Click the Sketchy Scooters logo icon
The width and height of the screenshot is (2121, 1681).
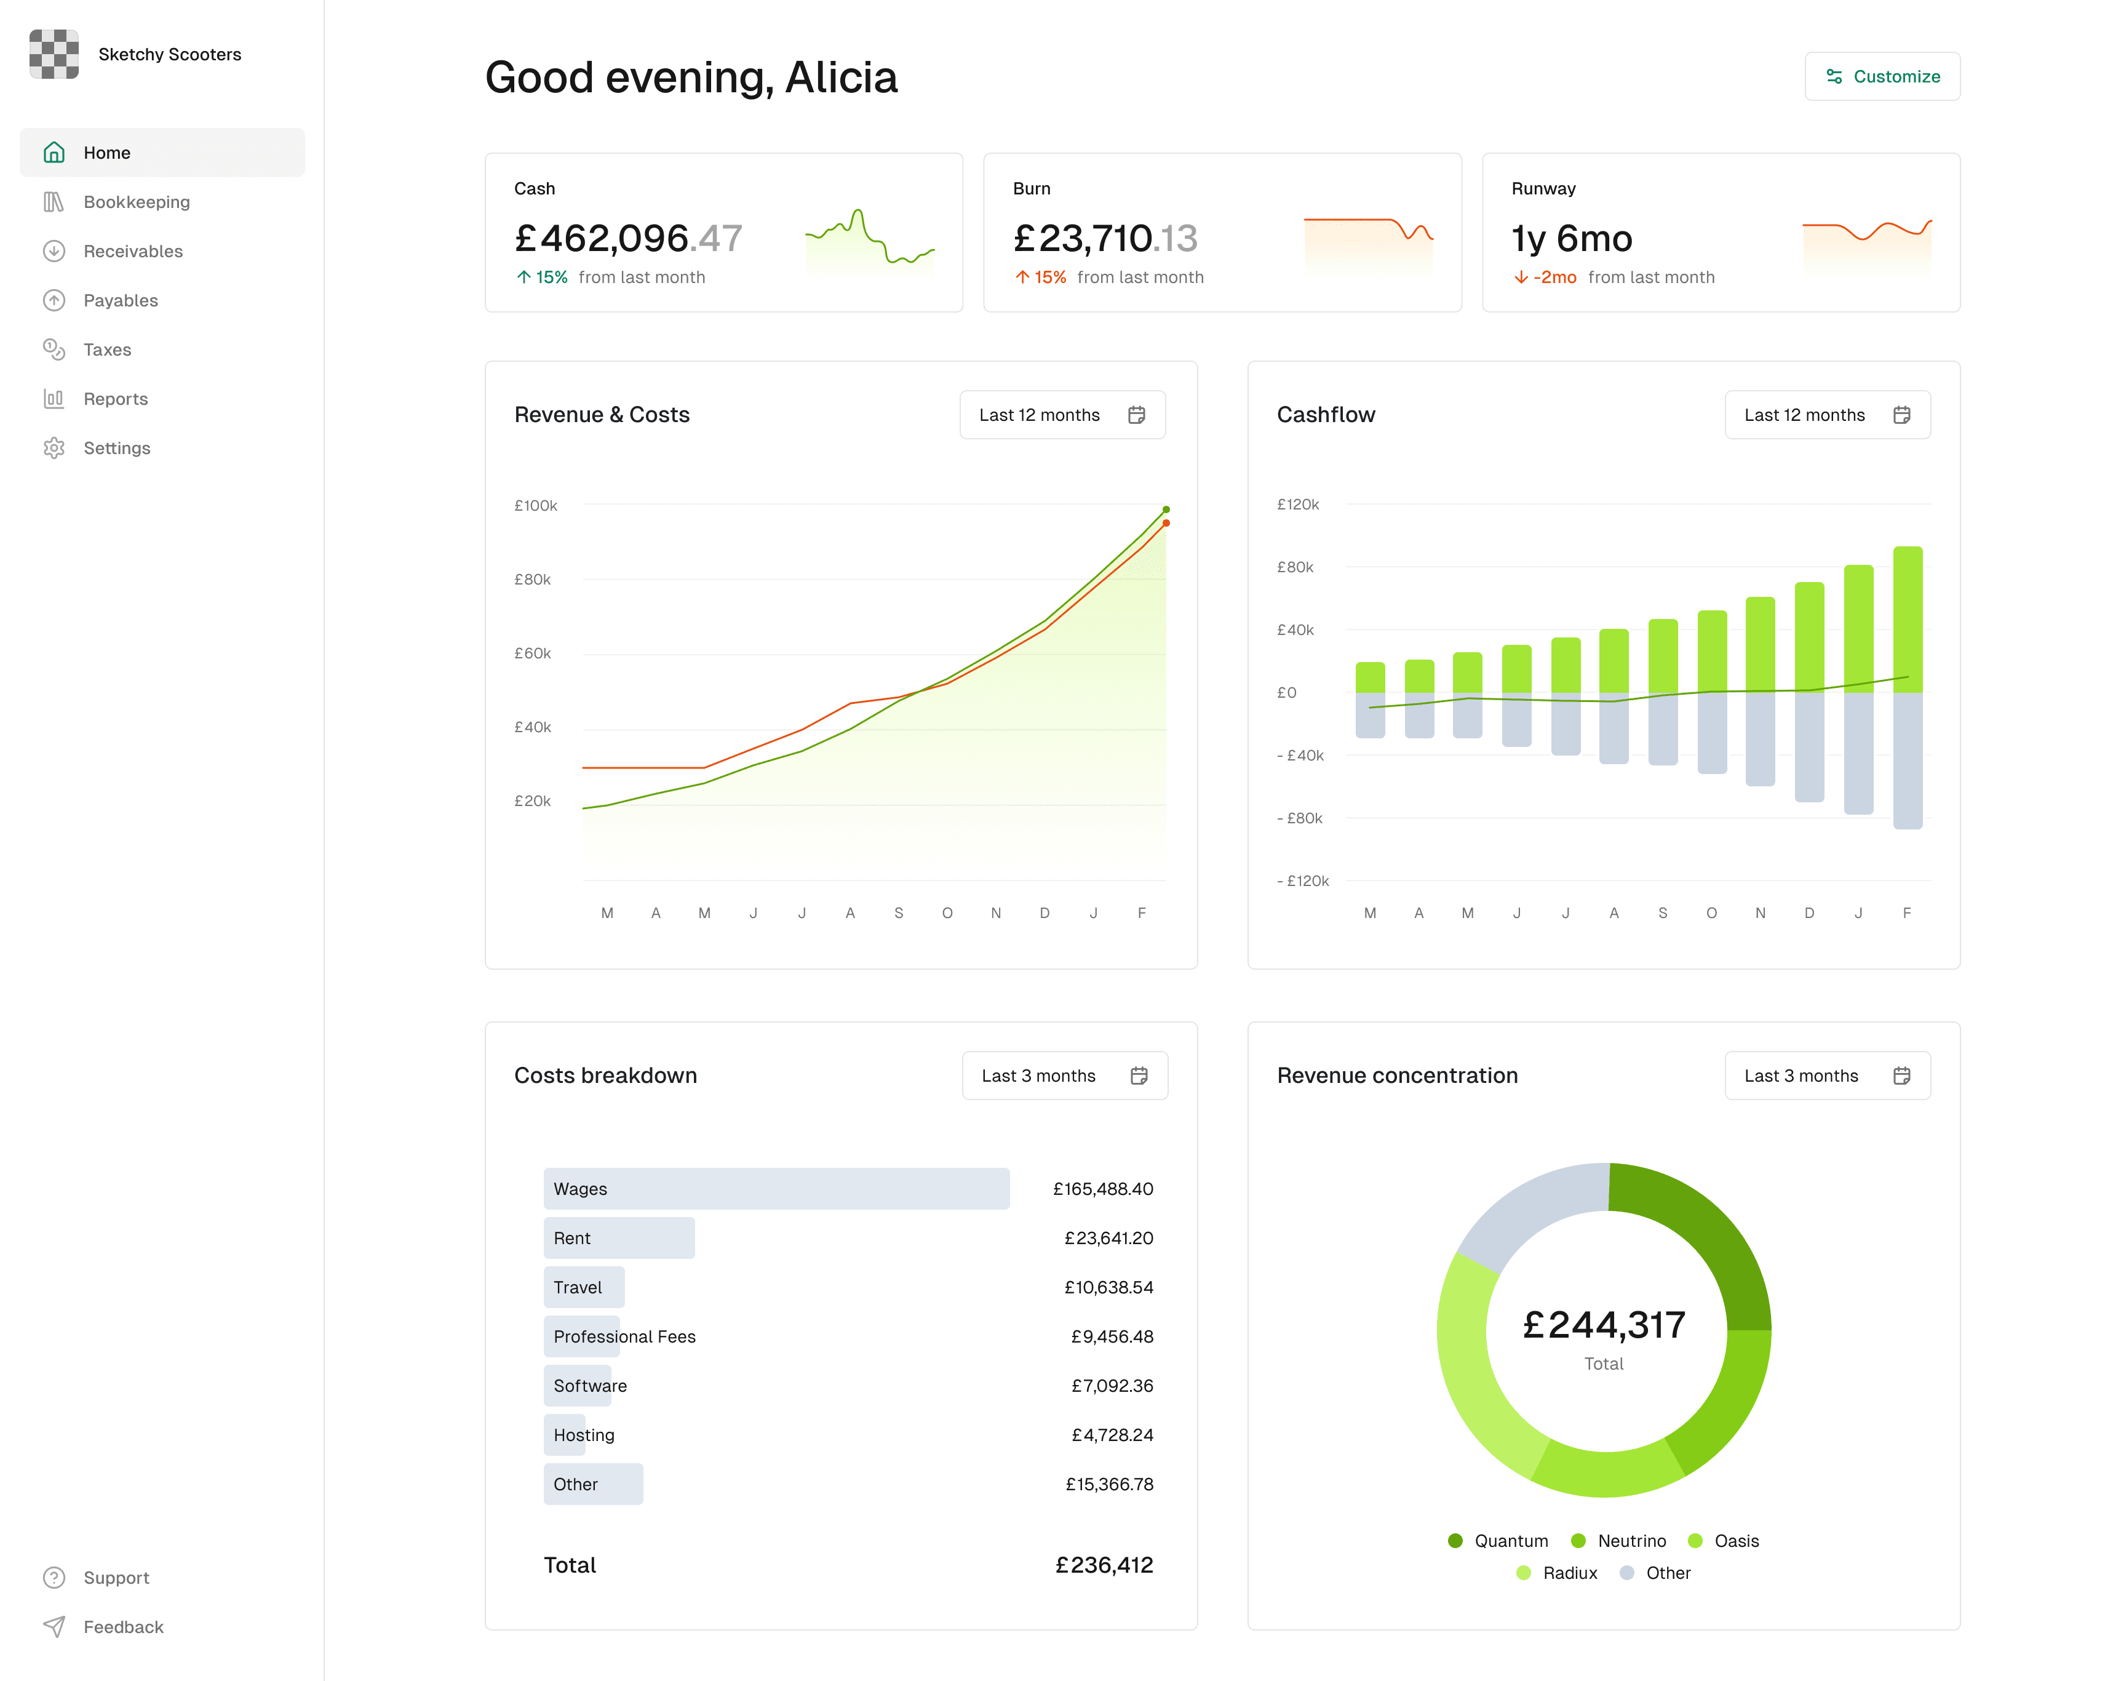tap(54, 54)
